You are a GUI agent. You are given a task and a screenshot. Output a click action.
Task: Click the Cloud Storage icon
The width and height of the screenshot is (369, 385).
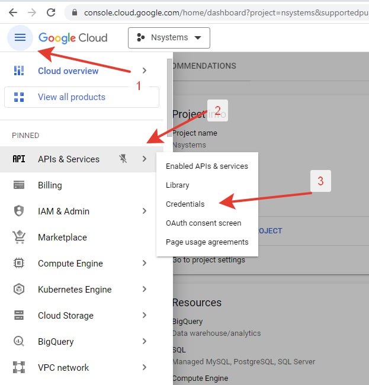click(19, 315)
